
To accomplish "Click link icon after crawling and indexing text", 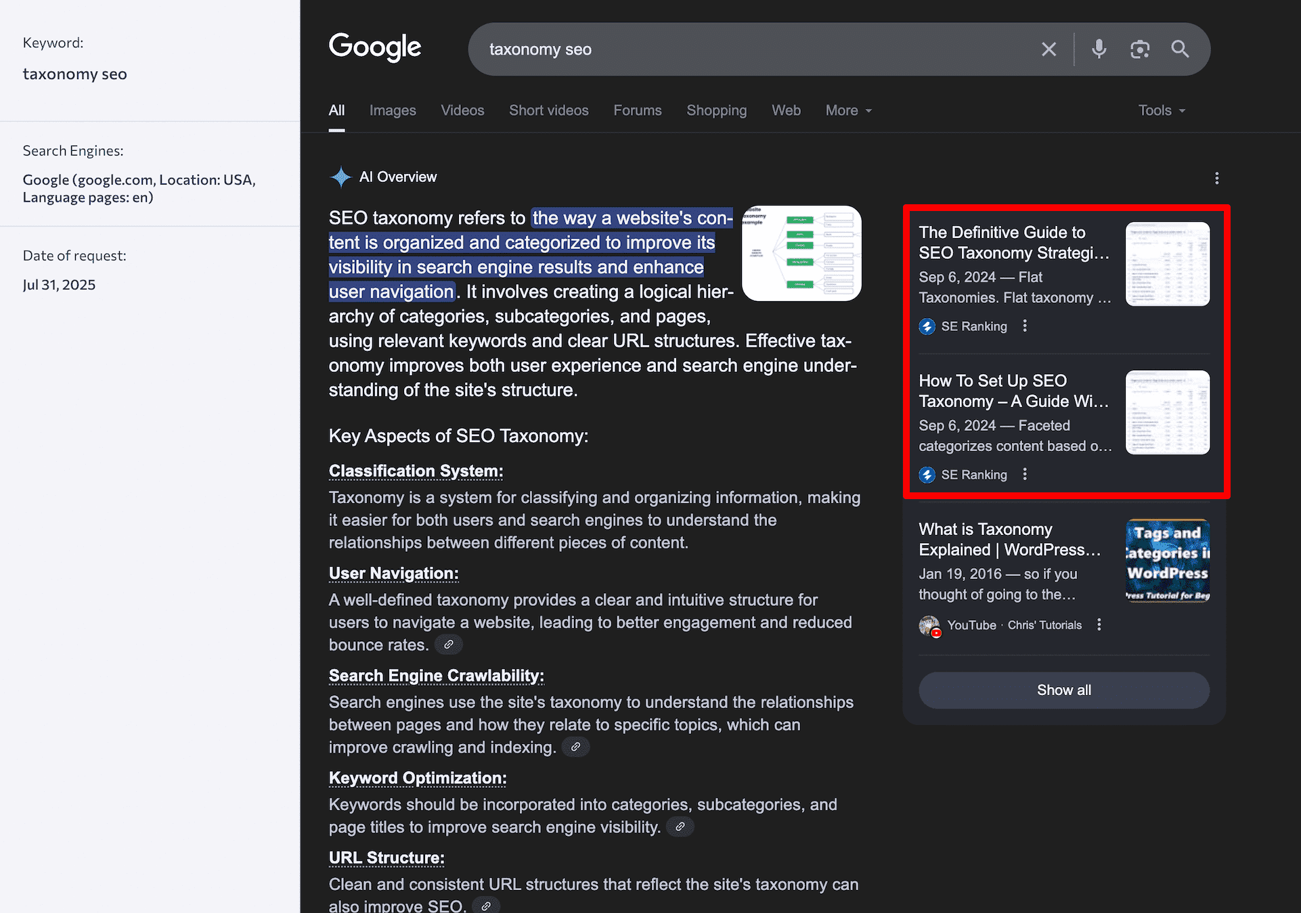I will (x=575, y=747).
